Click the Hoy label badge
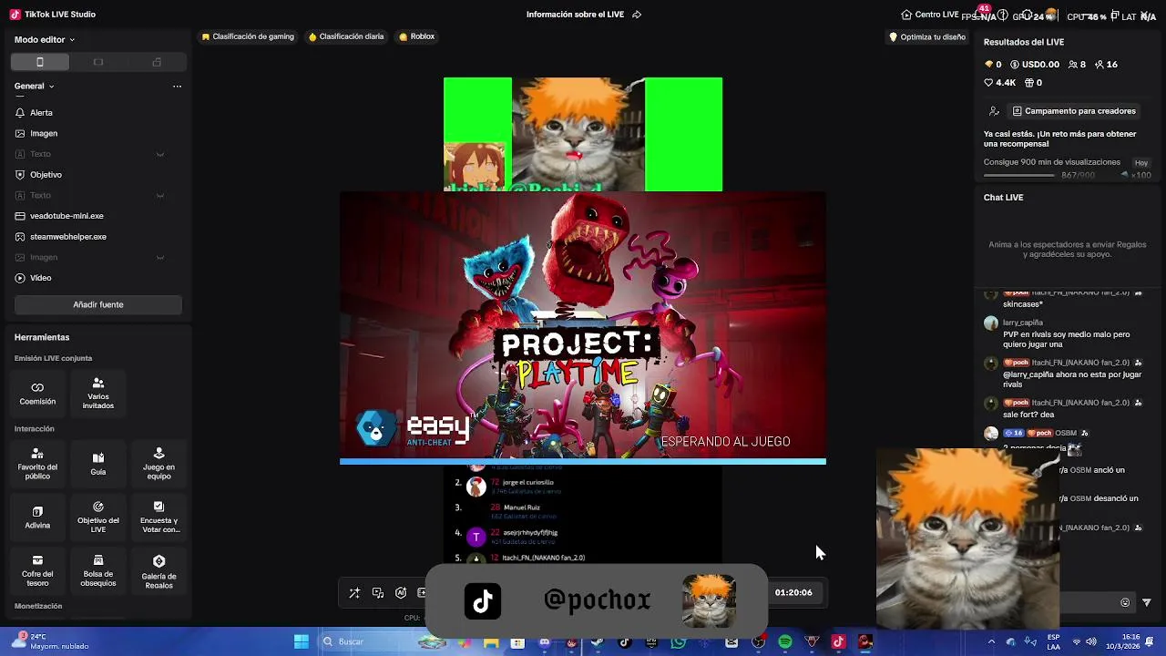Image resolution: width=1166 pixels, height=656 pixels. click(x=1140, y=162)
